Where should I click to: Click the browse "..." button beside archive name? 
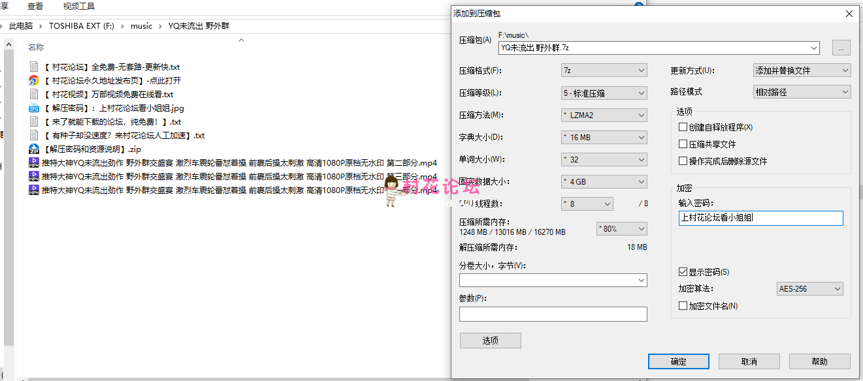point(841,48)
